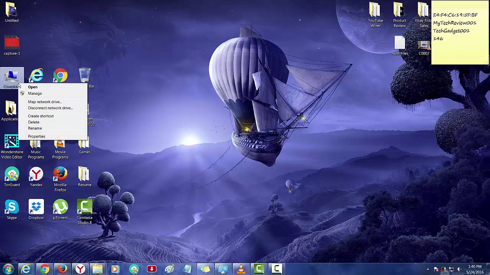Select the YouTube Winer folder
This screenshot has width=490, height=275.
(376, 15)
